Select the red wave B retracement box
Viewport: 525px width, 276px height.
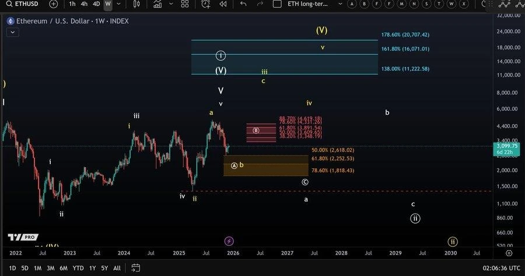point(261,133)
